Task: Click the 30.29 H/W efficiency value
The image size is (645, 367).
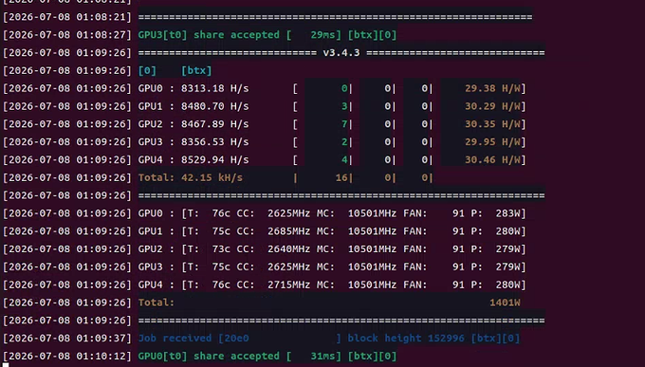Action: [493, 106]
